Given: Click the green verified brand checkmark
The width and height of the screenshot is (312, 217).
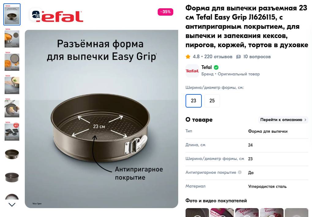Looking at the screenshot, I should 216,67.
